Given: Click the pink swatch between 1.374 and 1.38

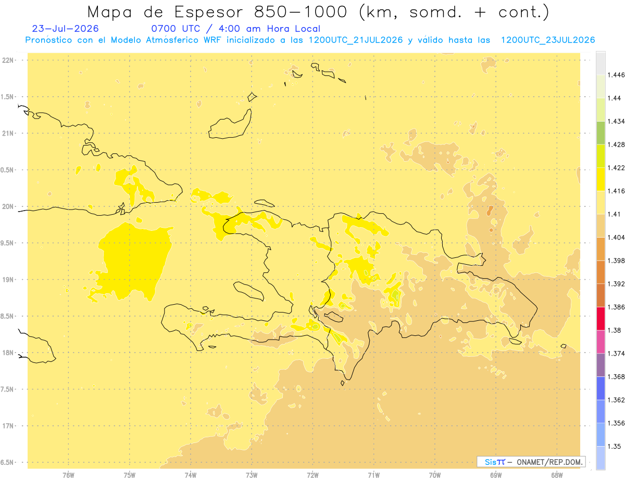Looking at the screenshot, I should coord(601,342).
